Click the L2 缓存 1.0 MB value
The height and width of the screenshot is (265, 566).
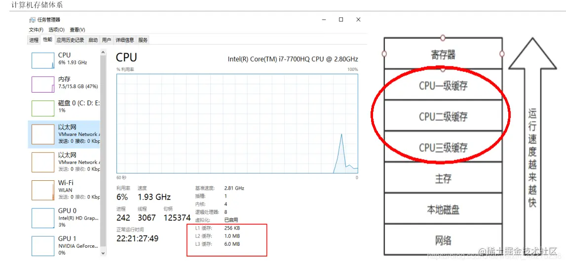[232, 236]
